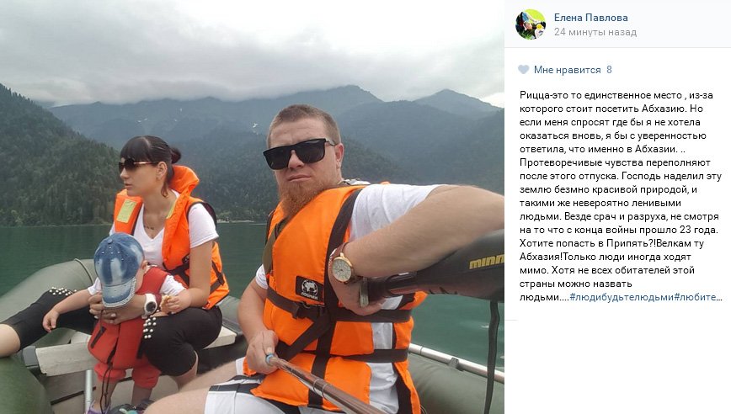Click the post paragraph starting "Рицца-это"
This screenshot has width=731, height=414.
click(x=621, y=196)
